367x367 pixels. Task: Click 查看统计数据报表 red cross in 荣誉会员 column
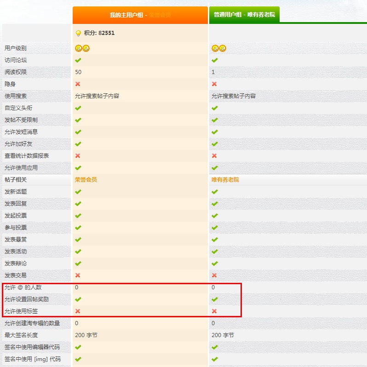coord(78,156)
